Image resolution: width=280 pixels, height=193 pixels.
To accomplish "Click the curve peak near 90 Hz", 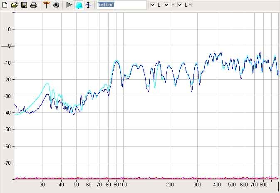I will coord(117,61).
